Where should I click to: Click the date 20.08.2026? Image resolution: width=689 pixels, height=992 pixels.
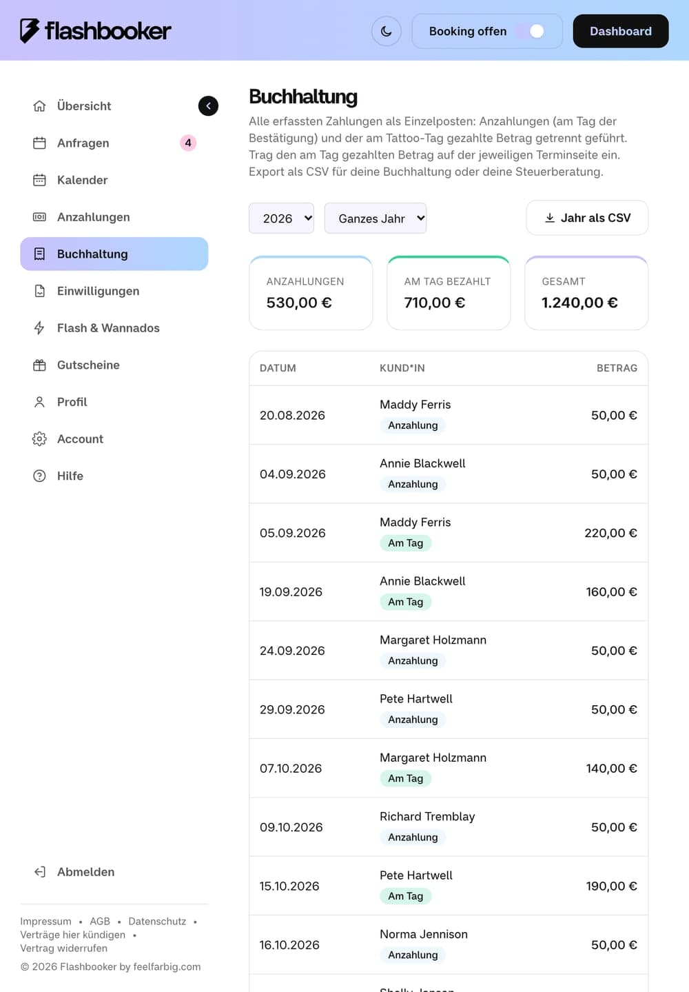[292, 415]
